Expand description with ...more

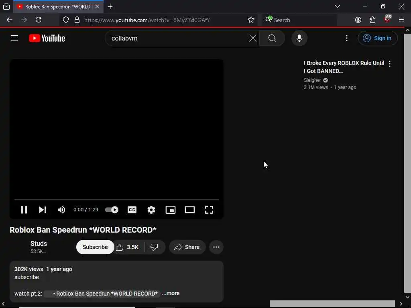171,293
